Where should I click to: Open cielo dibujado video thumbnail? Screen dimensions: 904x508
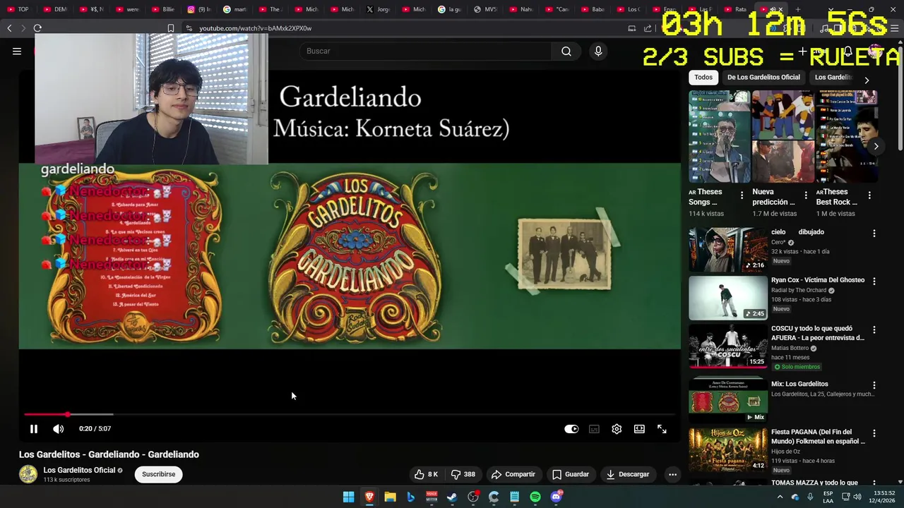point(728,249)
